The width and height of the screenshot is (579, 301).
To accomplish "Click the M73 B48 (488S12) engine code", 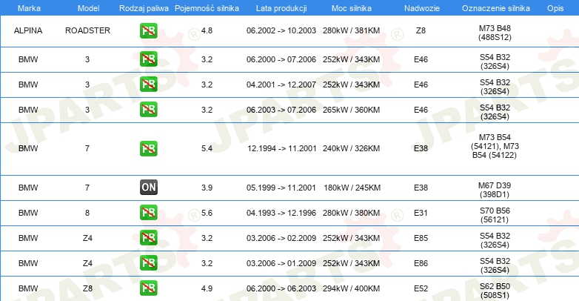I will click(495, 33).
